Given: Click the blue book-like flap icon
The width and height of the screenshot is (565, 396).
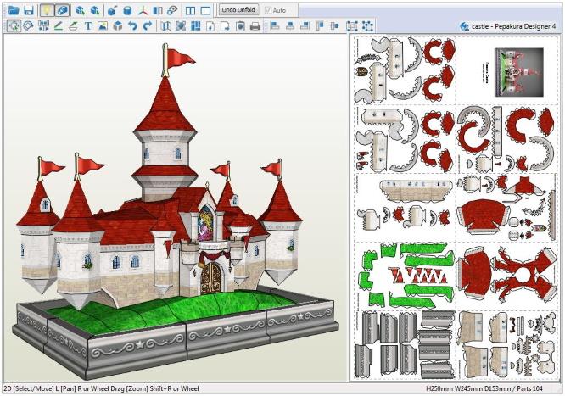Looking at the screenshot, I should point(158,10).
